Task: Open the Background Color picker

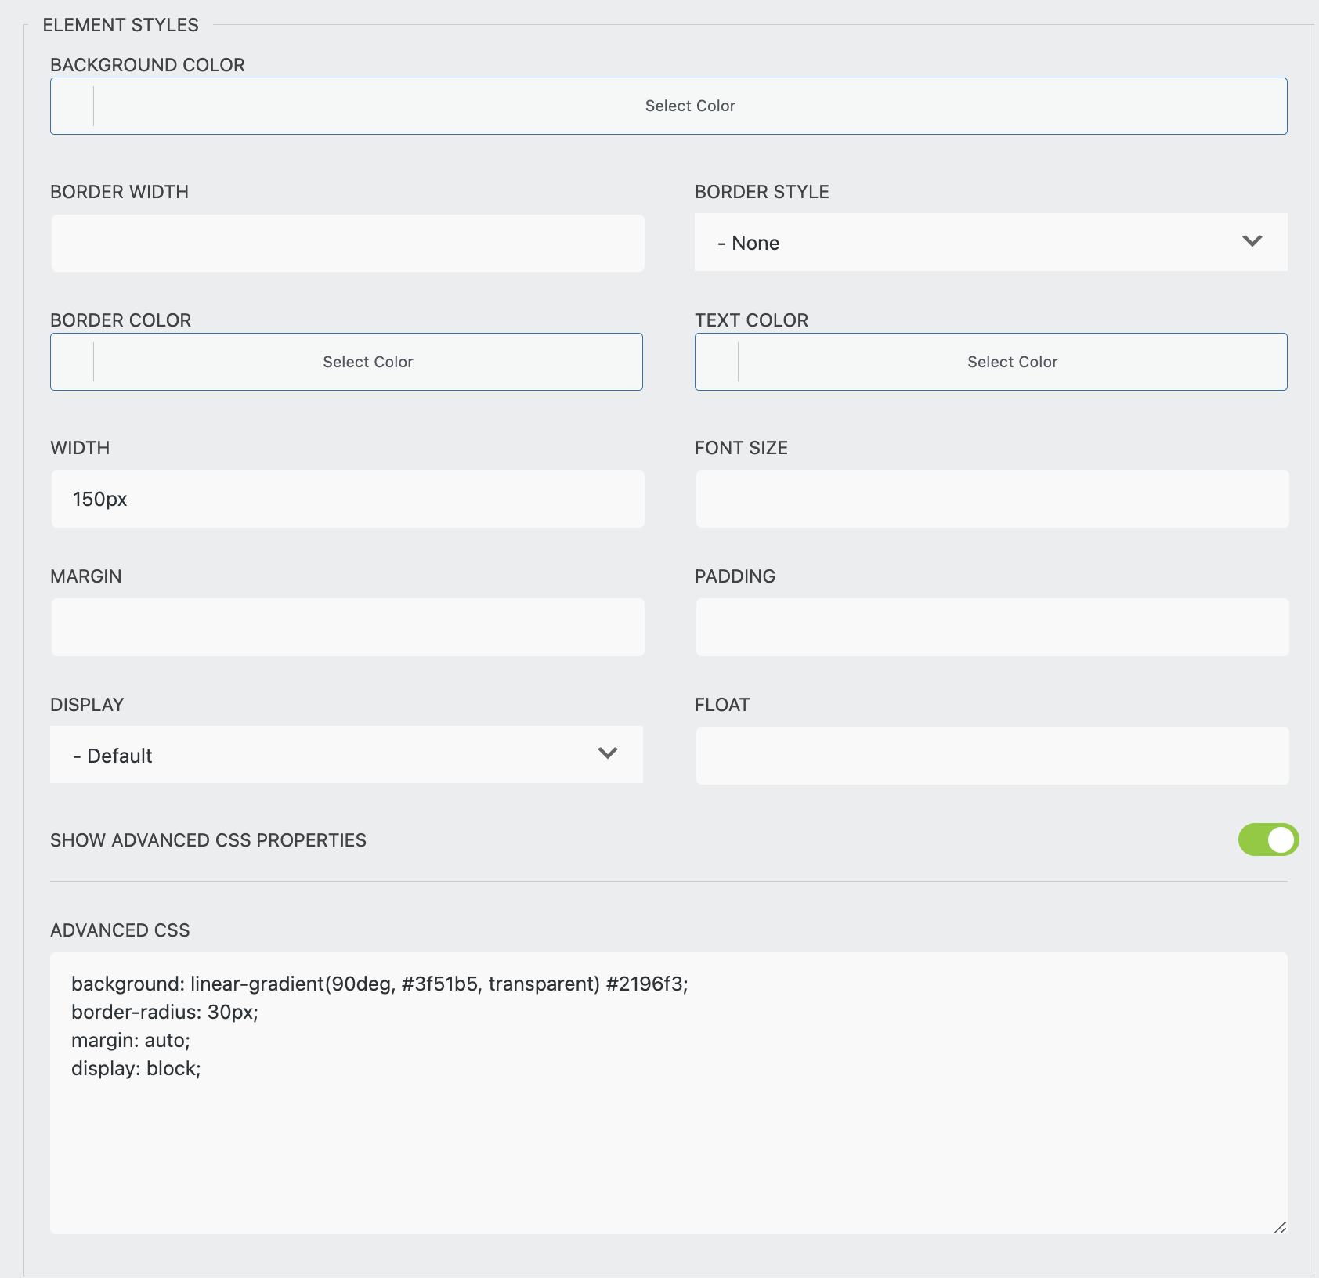Action: tap(689, 105)
